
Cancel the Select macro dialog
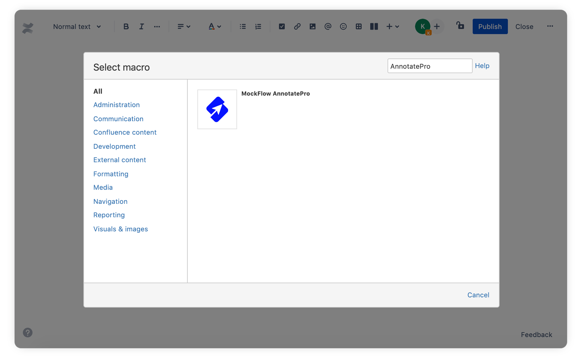pyautogui.click(x=478, y=295)
